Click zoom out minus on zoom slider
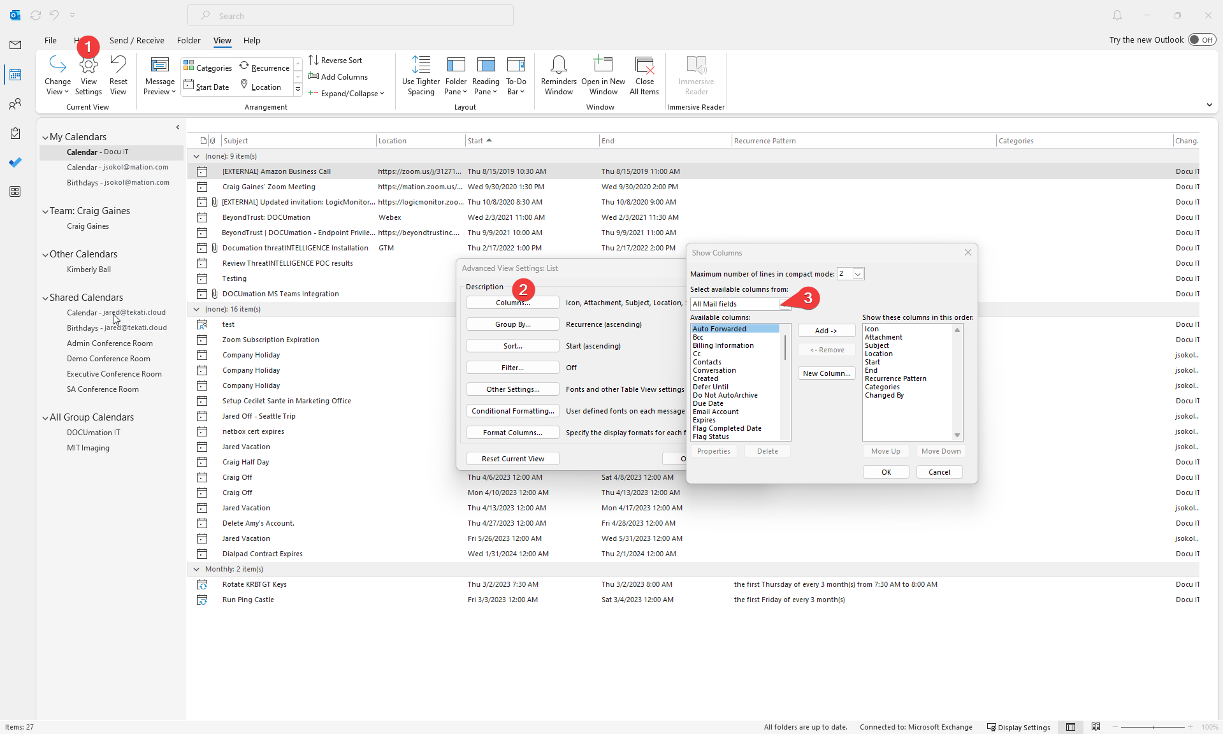This screenshot has width=1223, height=734. tap(1115, 727)
